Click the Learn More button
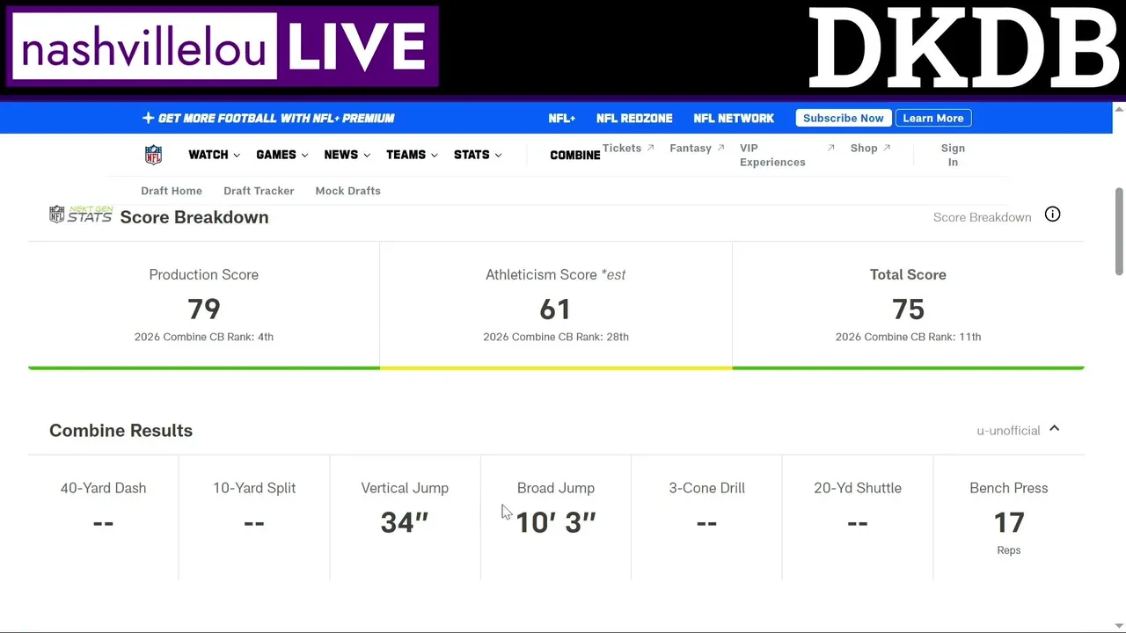 (x=933, y=118)
